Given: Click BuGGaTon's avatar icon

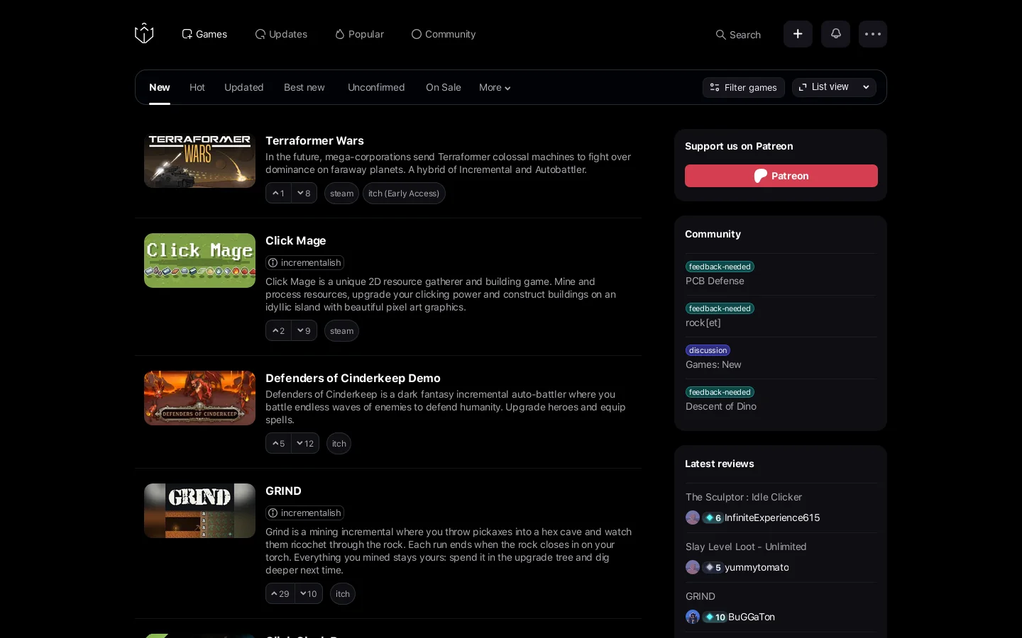Looking at the screenshot, I should (x=693, y=617).
